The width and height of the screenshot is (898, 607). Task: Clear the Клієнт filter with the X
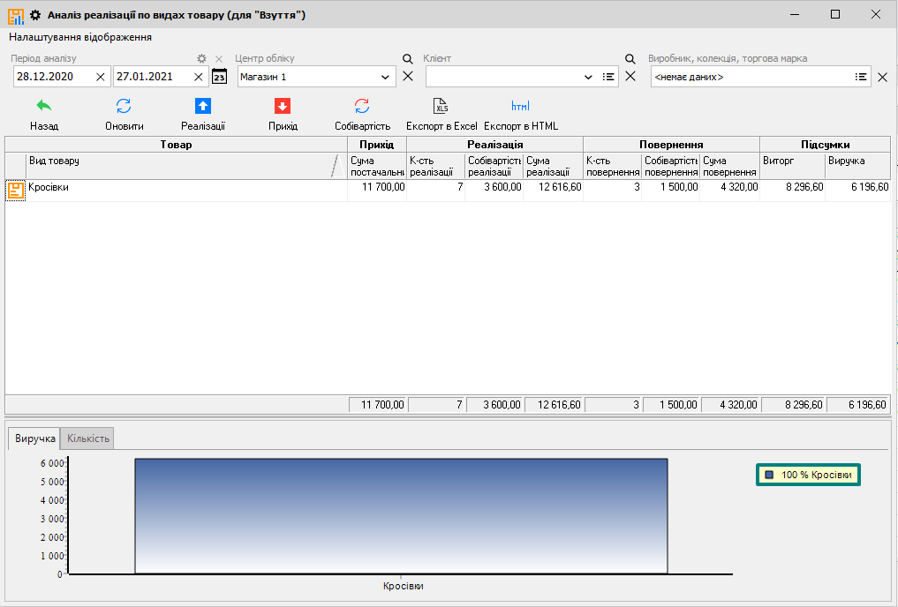point(630,77)
